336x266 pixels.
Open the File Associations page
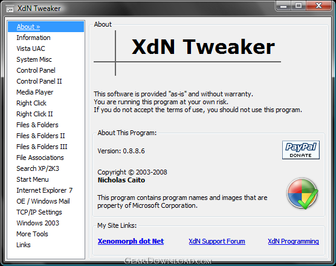click(x=40, y=158)
